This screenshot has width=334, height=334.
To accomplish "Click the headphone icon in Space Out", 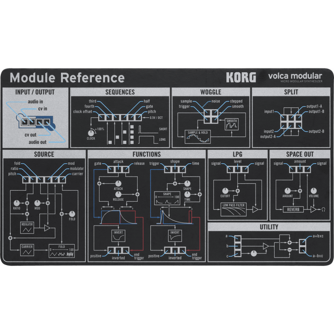I will (x=323, y=210).
